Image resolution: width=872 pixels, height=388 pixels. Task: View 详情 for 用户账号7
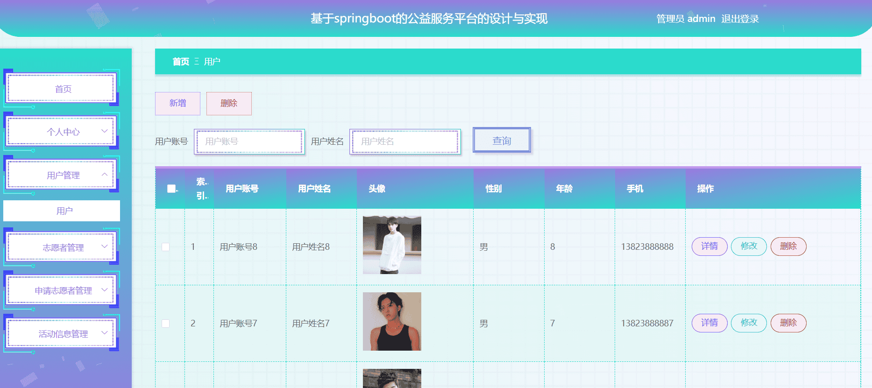pos(709,323)
